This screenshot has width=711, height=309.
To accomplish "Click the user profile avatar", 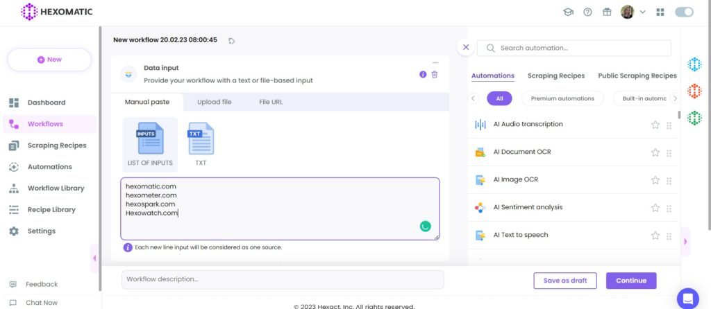I will [627, 12].
